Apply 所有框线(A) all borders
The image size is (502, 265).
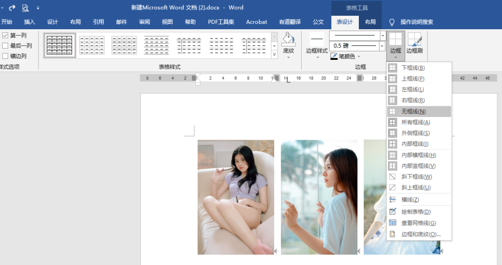click(x=419, y=122)
